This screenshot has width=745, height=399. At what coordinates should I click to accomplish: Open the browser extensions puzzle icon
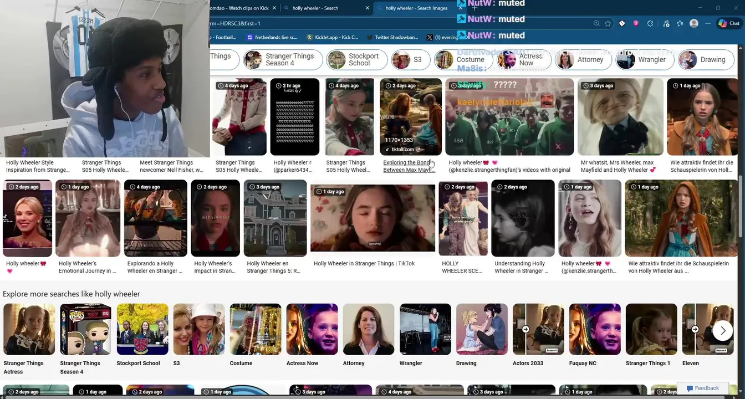650,23
